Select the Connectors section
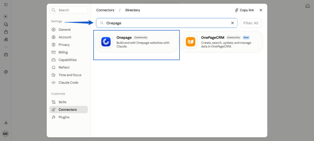314x141 pixels. coord(69,110)
